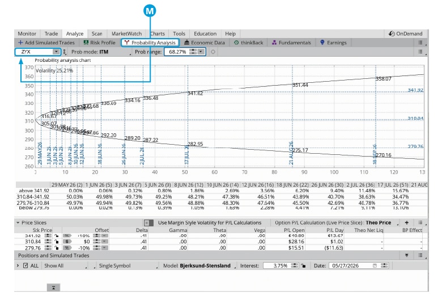The width and height of the screenshot is (442, 295).
Task: Click the stock price stepper for 310.84
Action: (48, 241)
